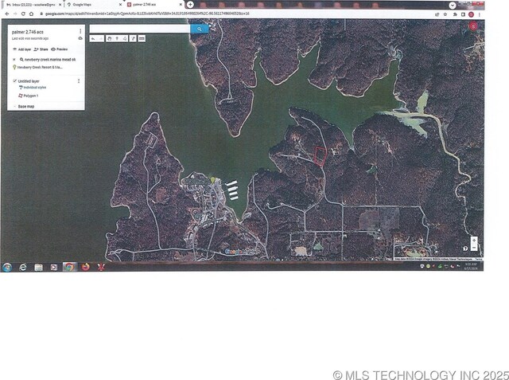Click the green Newberry Creek marker on map
Screen dimensions: 509x380
[x=213, y=180]
